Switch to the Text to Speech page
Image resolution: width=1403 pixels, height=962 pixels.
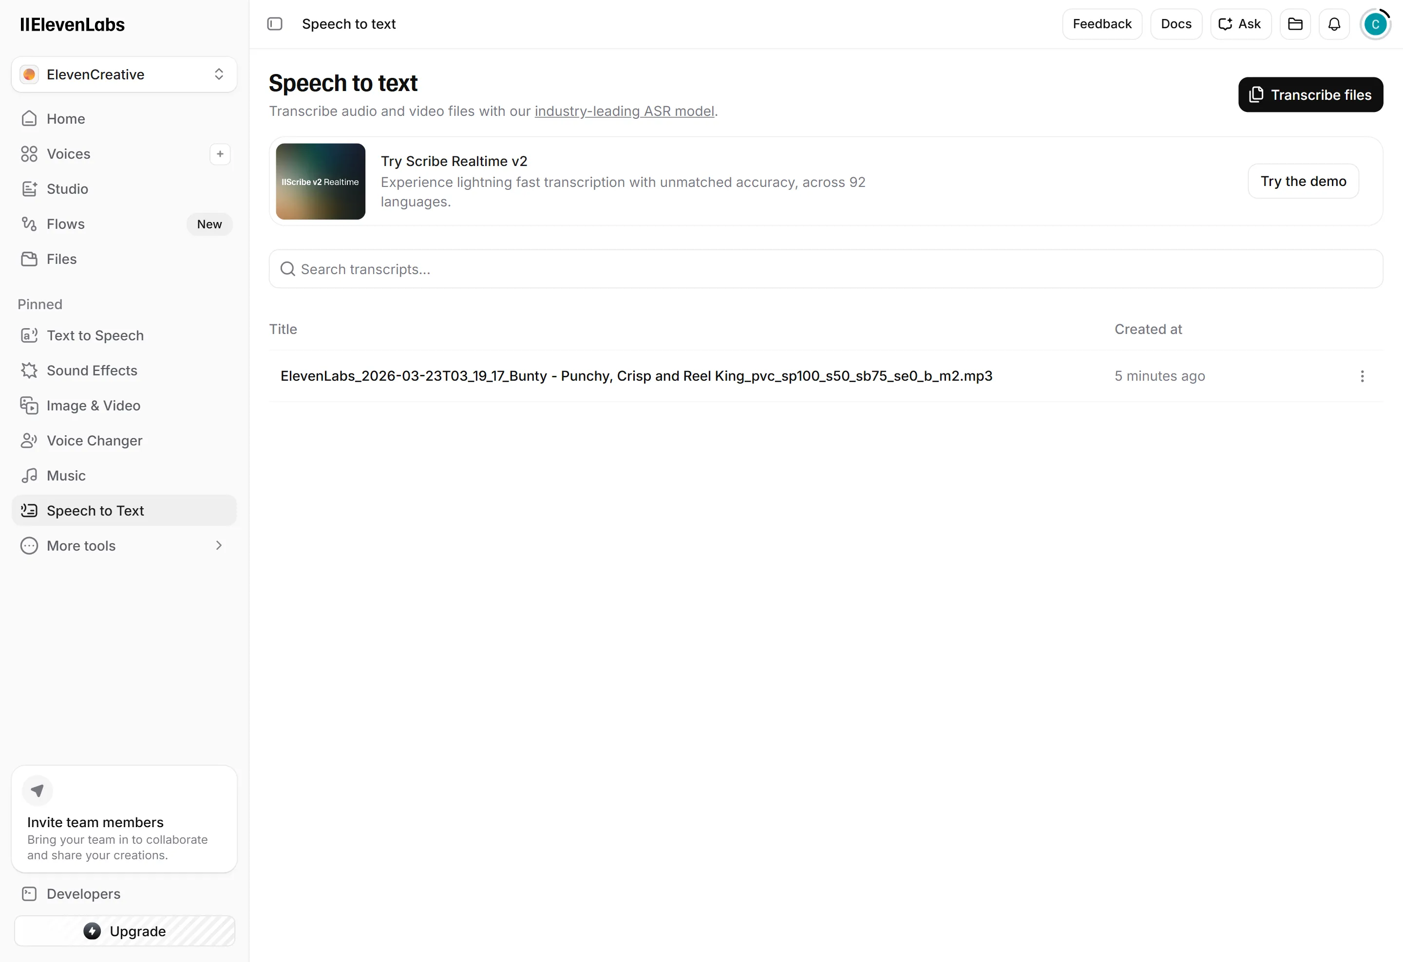point(95,335)
